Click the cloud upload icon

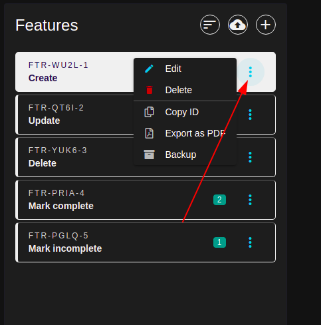tap(238, 25)
